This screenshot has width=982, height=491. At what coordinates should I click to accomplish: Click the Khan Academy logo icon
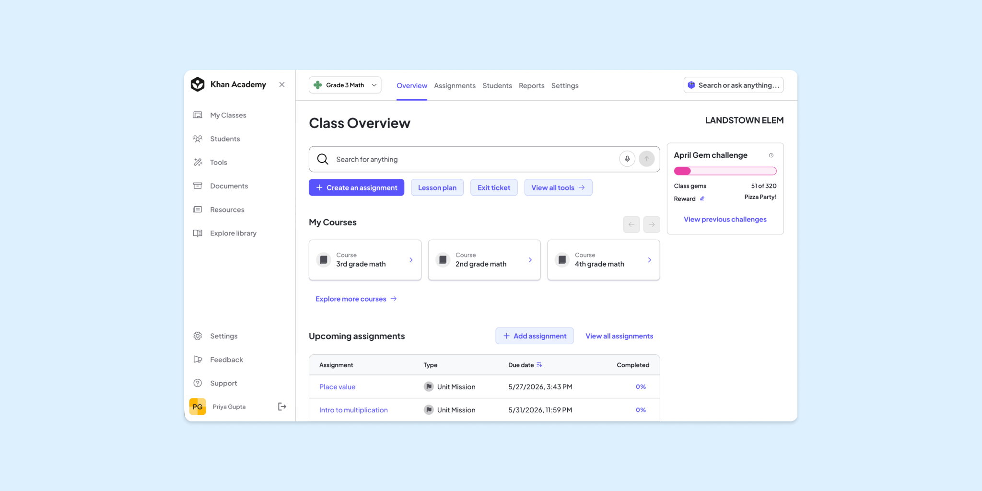(198, 84)
